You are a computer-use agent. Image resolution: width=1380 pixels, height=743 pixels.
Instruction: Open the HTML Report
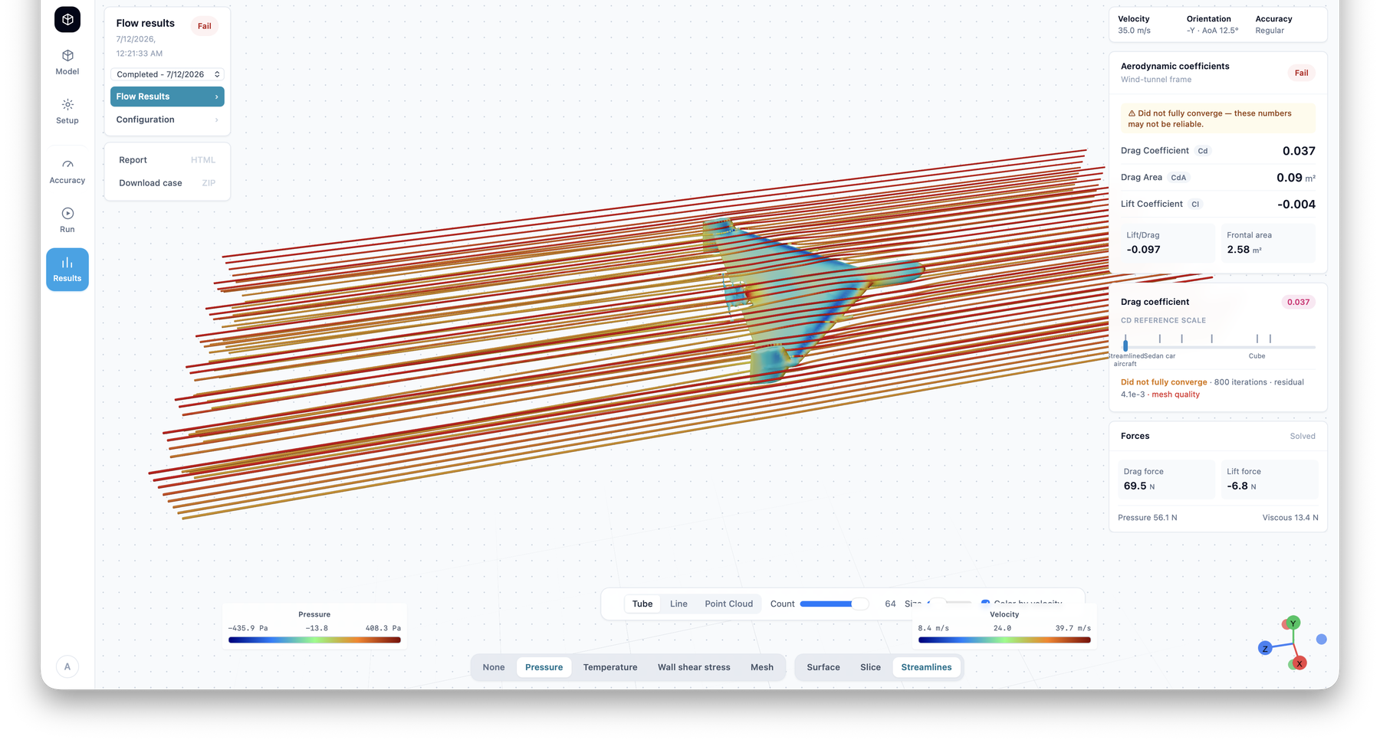[167, 160]
